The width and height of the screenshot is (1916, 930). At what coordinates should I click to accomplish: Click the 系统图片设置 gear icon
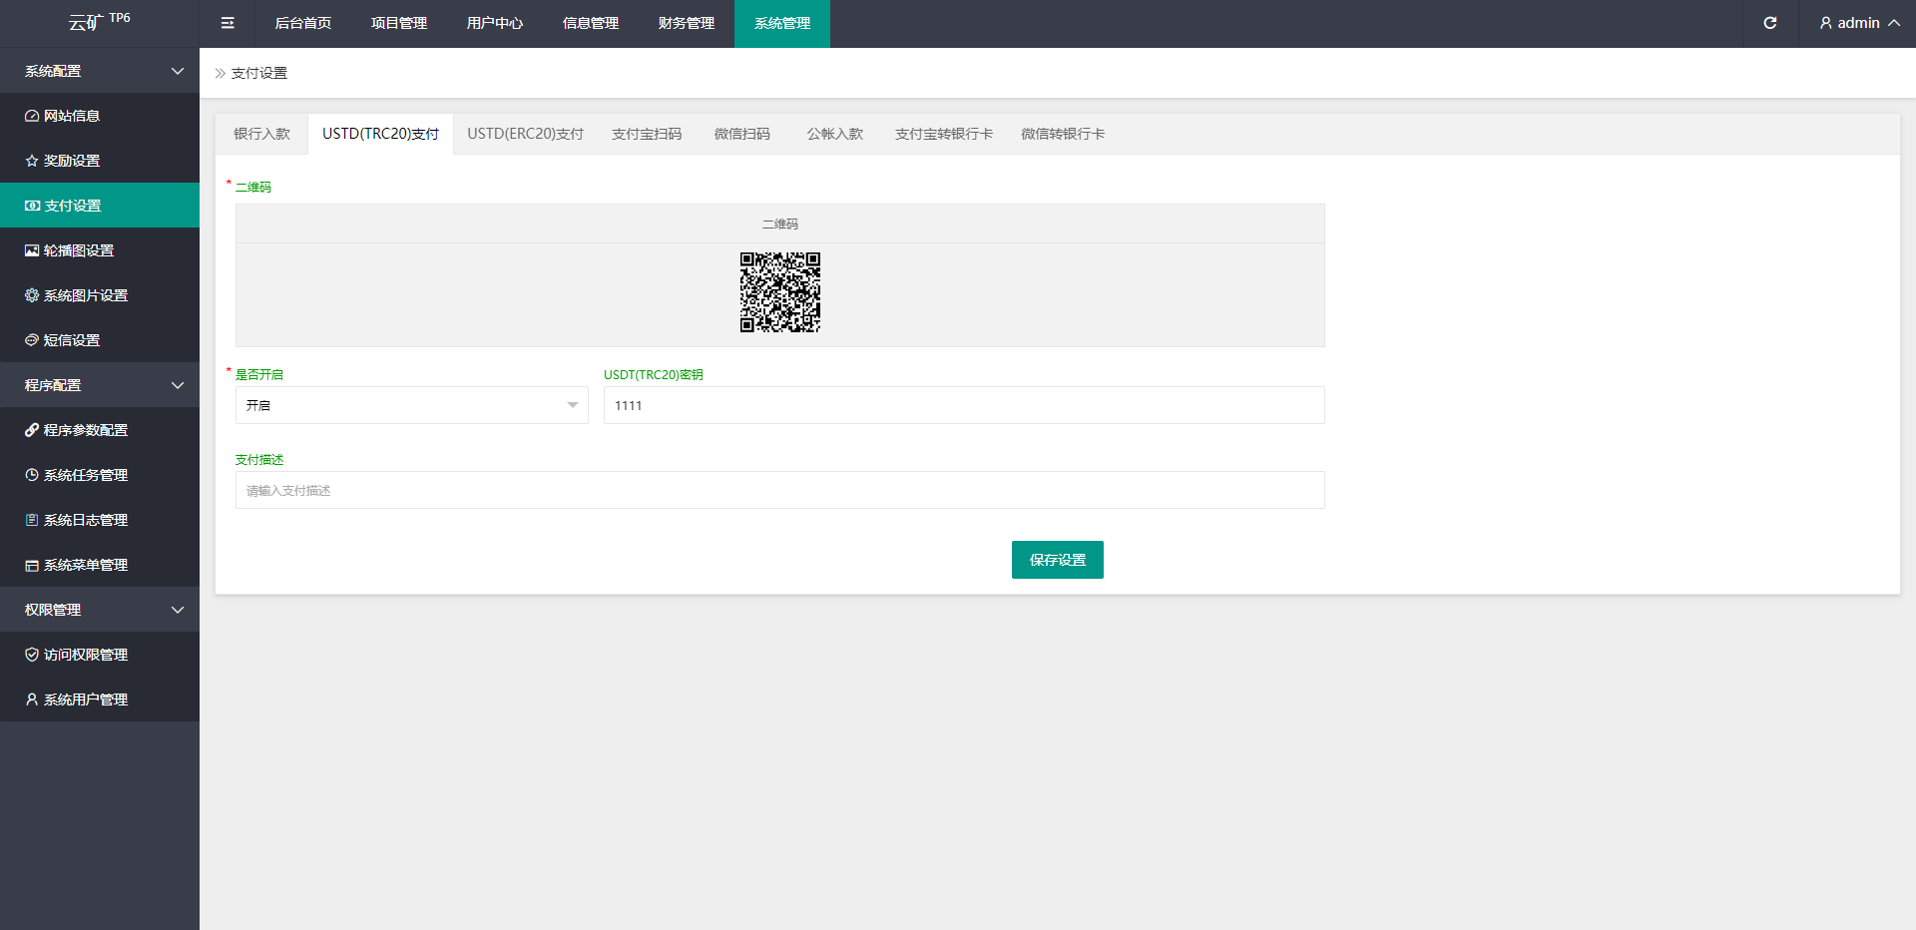[32, 295]
